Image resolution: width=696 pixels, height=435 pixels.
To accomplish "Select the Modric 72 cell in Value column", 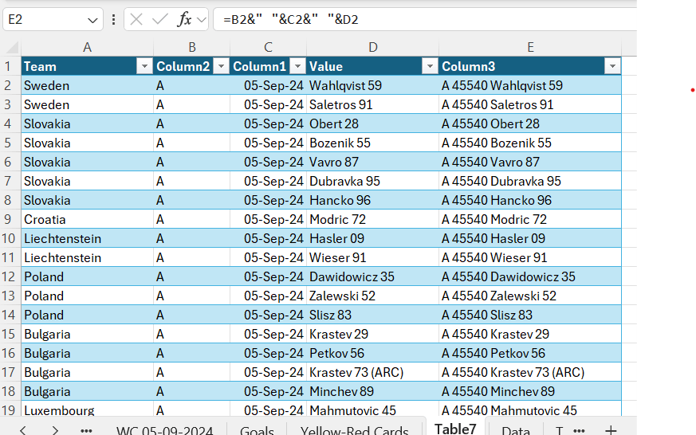I will tap(372, 220).
